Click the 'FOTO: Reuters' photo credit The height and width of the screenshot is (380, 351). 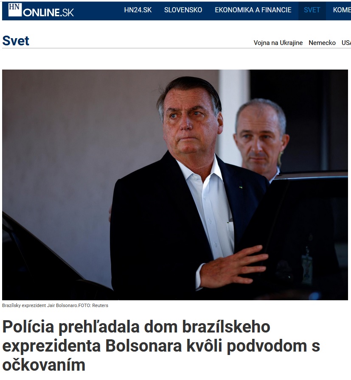pos(93,305)
